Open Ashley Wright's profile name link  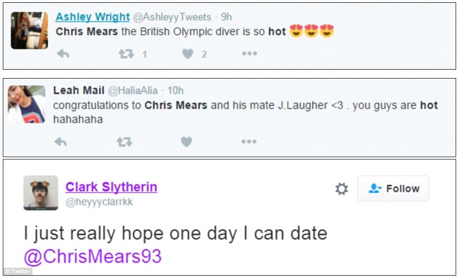point(93,17)
